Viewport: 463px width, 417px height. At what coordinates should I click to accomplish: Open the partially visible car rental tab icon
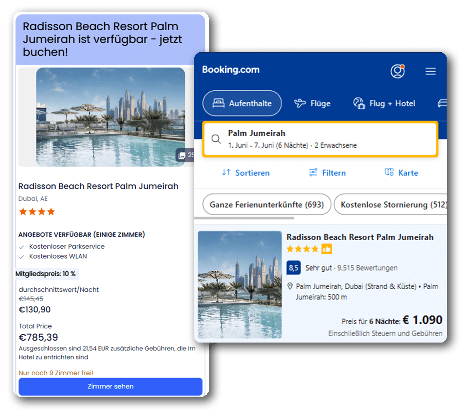[442, 103]
